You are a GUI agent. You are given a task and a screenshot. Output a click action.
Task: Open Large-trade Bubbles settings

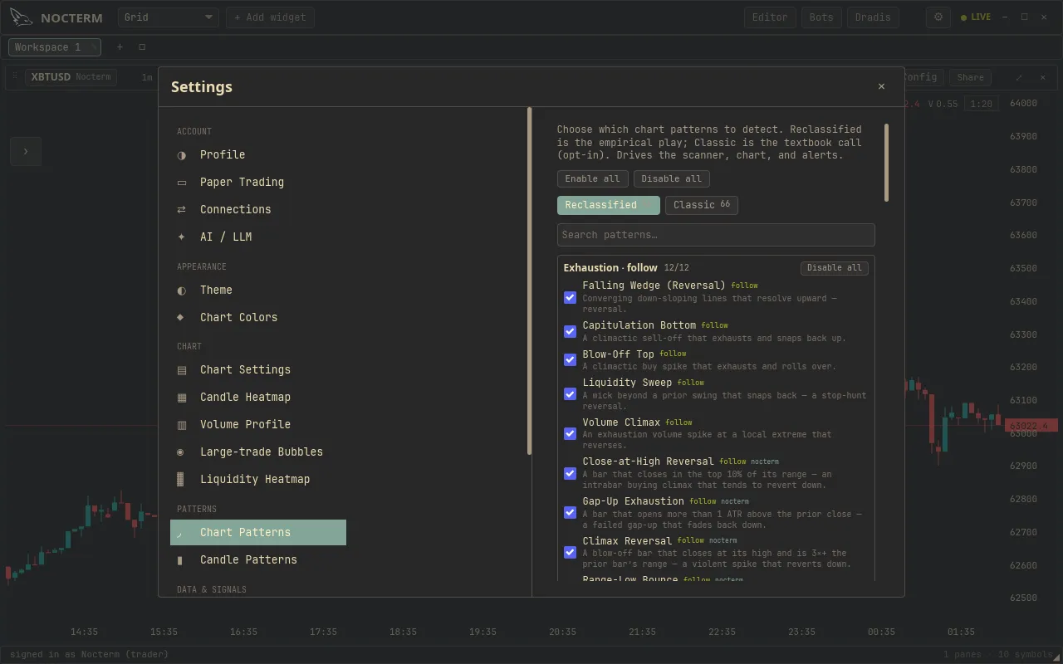pos(258,452)
